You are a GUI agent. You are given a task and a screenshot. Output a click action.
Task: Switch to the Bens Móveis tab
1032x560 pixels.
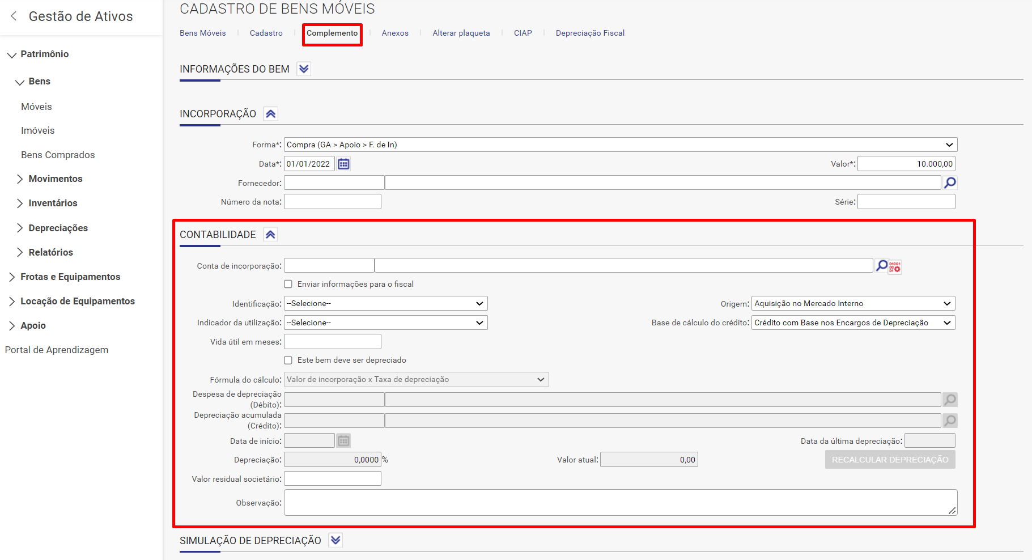click(203, 33)
